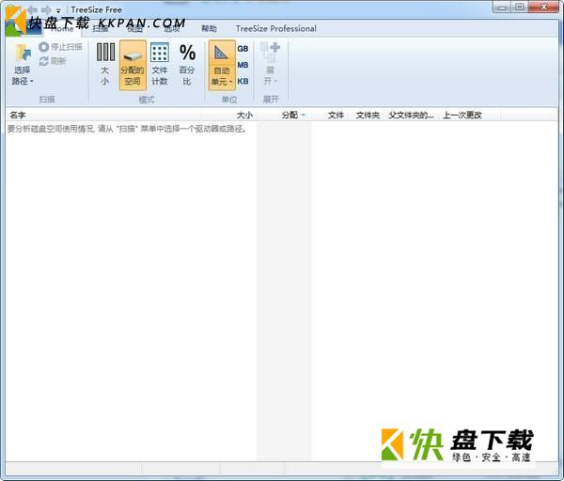564x481 pixels.
Task: Switch to the 帮助 (Help) ribbon tab
Action: (x=209, y=29)
